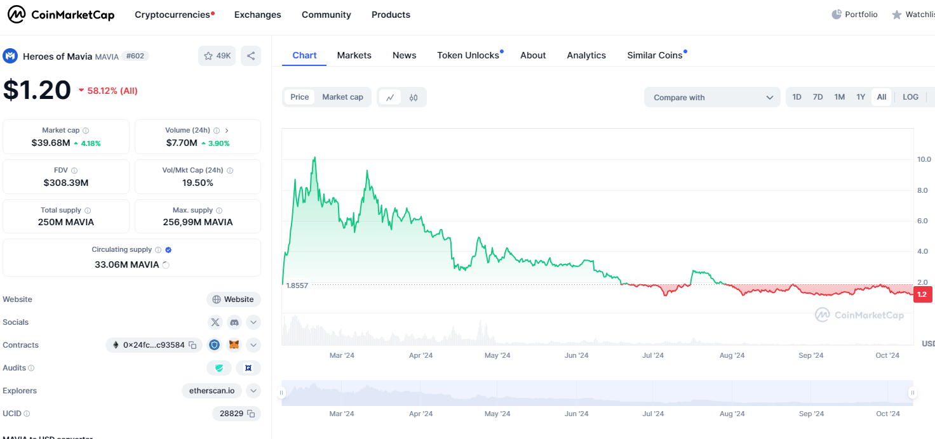Image resolution: width=935 pixels, height=439 pixels.
Task: Visit the project Website link
Action: tap(233, 299)
